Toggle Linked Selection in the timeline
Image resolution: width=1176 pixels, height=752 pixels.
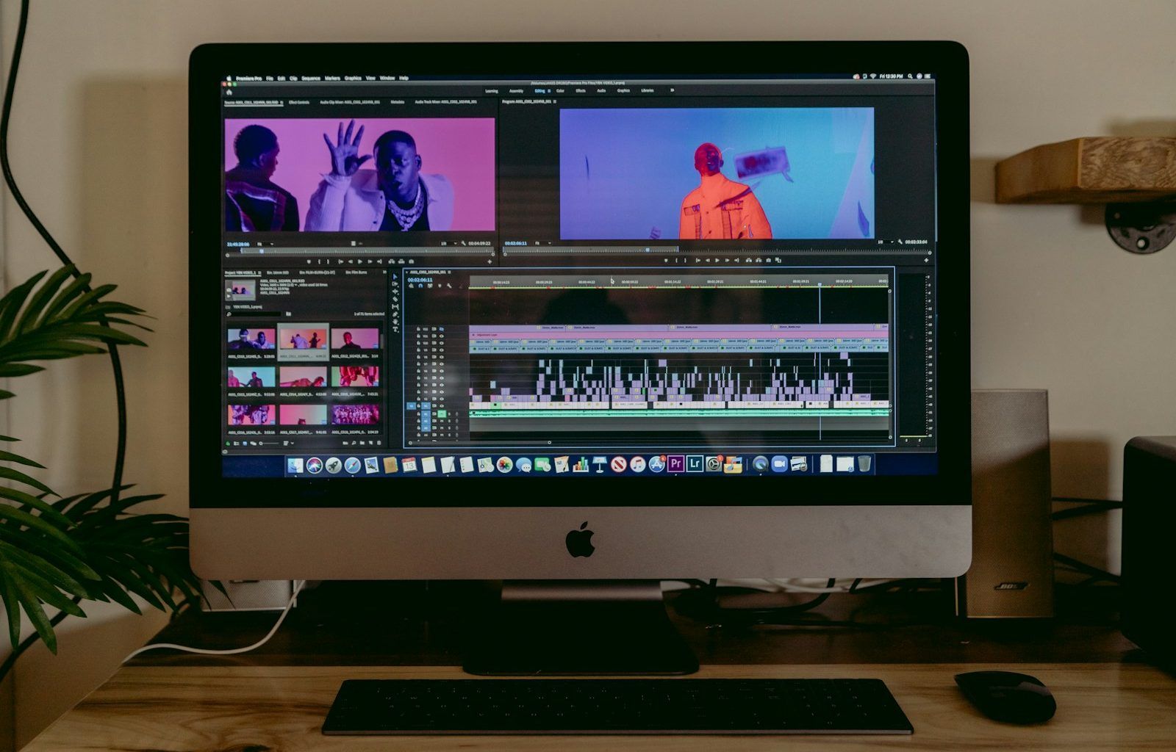(x=430, y=286)
